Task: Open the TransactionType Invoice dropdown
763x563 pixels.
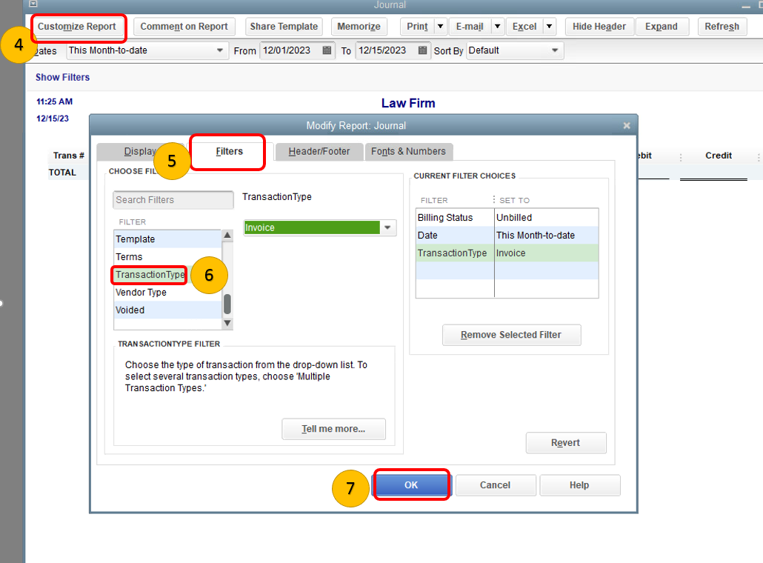Action: point(387,227)
